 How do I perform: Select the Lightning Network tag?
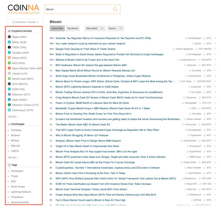[x=21, y=192]
